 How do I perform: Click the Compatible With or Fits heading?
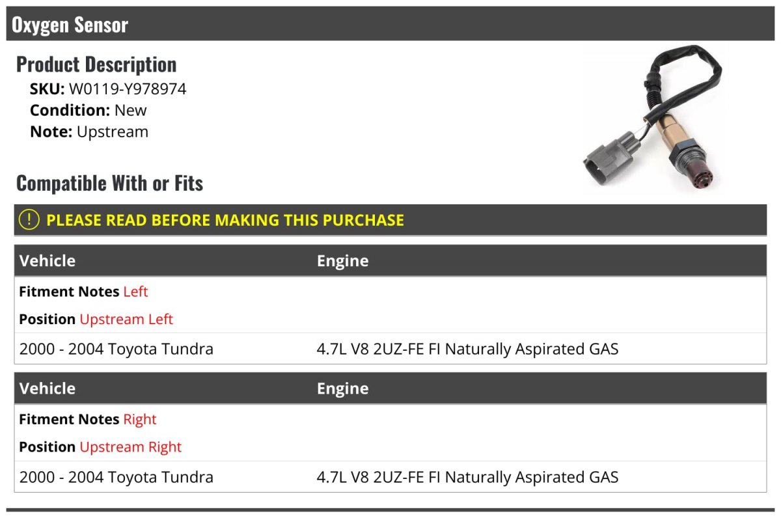[x=110, y=184]
